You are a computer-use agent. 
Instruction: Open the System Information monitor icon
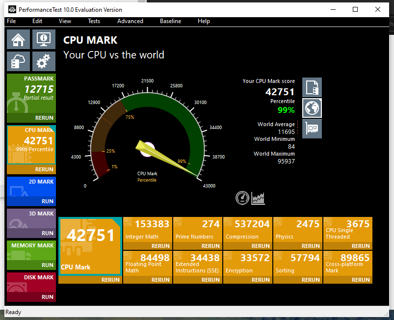[x=44, y=39]
